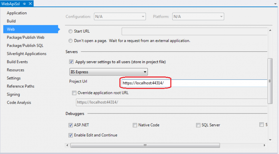Open the IIS Express server dropdown

coord(108,72)
